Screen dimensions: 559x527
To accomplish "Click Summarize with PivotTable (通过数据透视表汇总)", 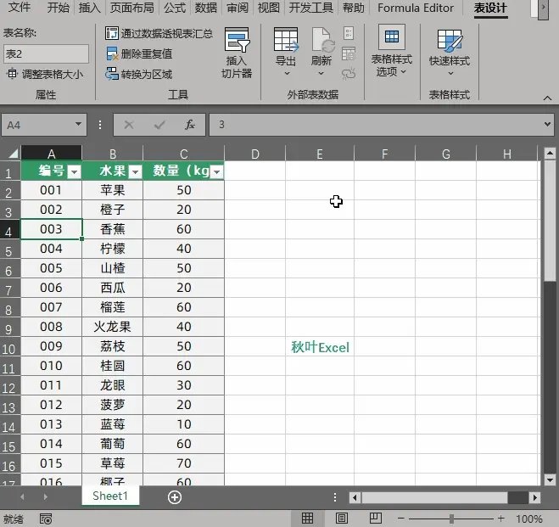I will [x=159, y=33].
